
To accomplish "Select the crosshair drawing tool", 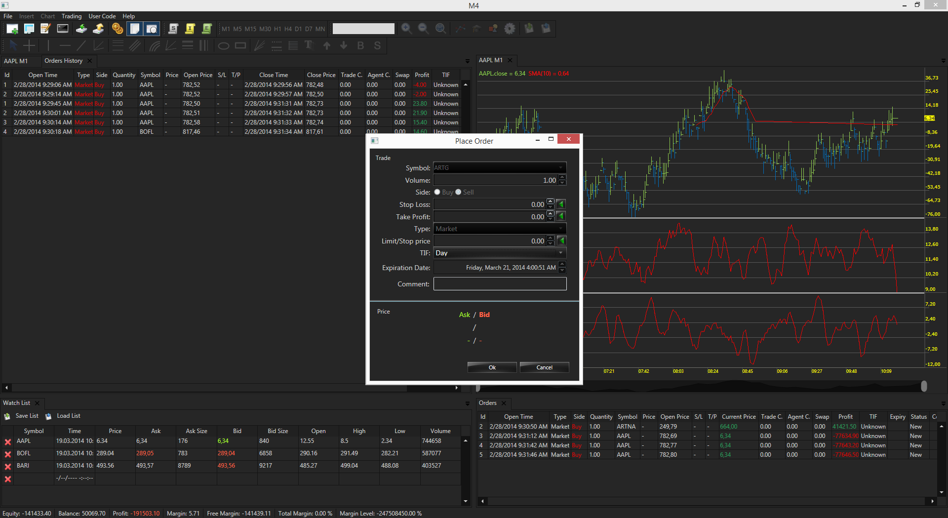I will click(29, 46).
